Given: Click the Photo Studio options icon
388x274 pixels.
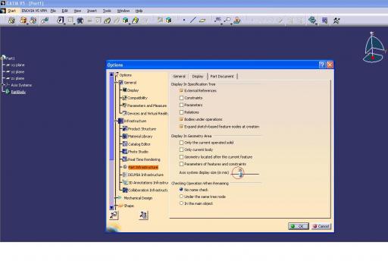Looking at the screenshot, I should (x=125, y=151).
